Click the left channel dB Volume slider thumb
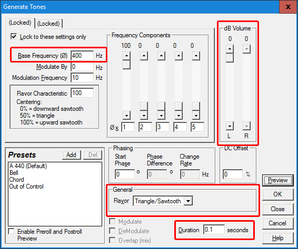 tap(230, 58)
